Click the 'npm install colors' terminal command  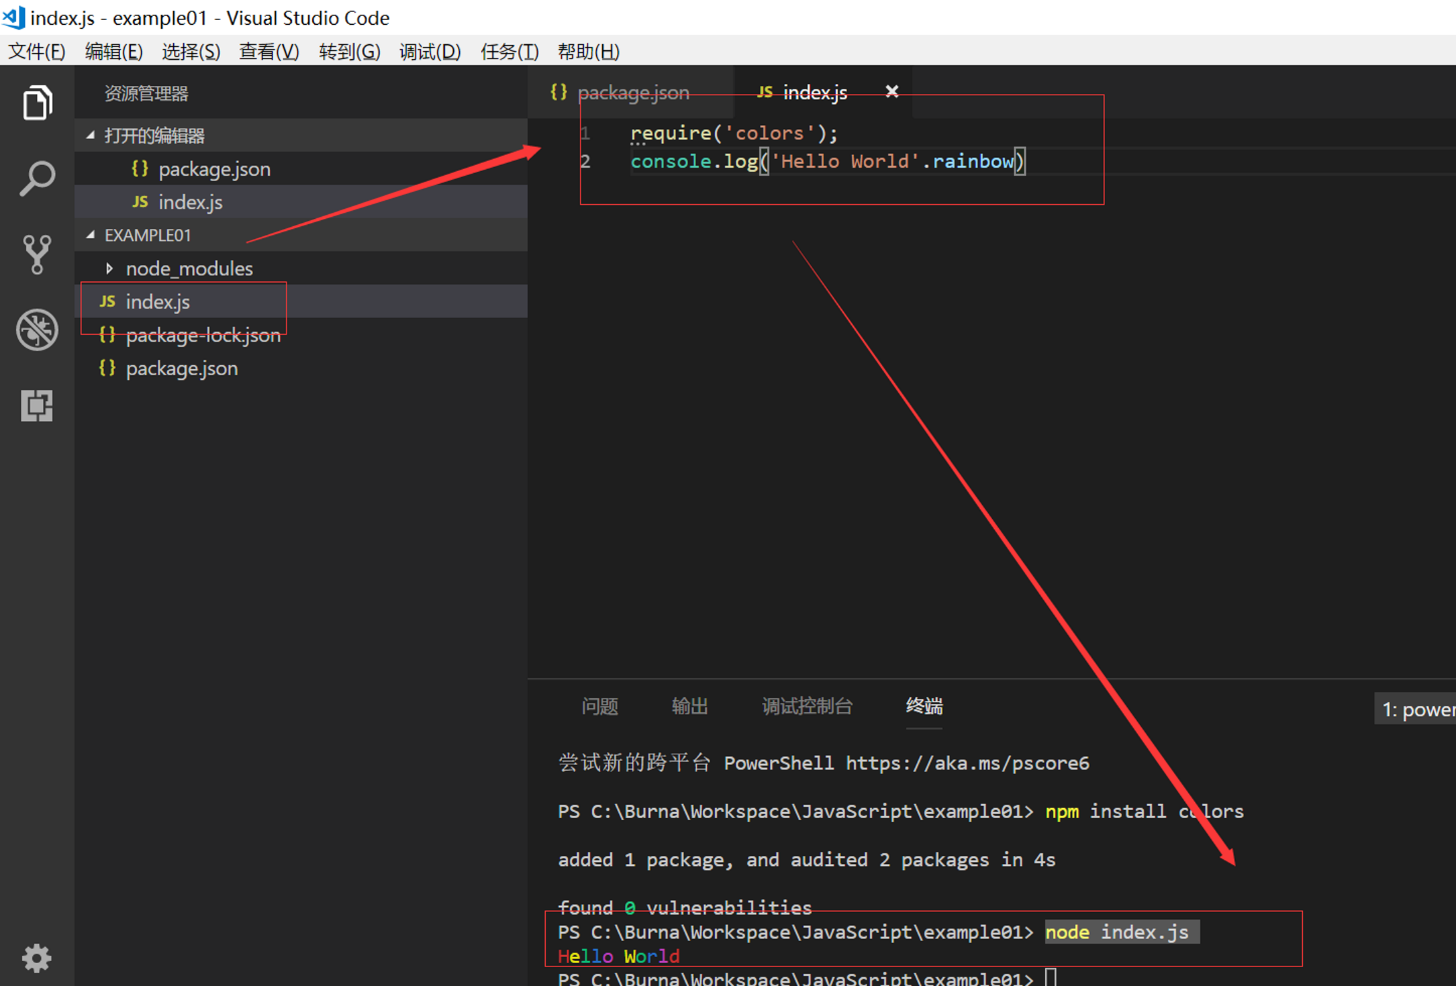1144,811
